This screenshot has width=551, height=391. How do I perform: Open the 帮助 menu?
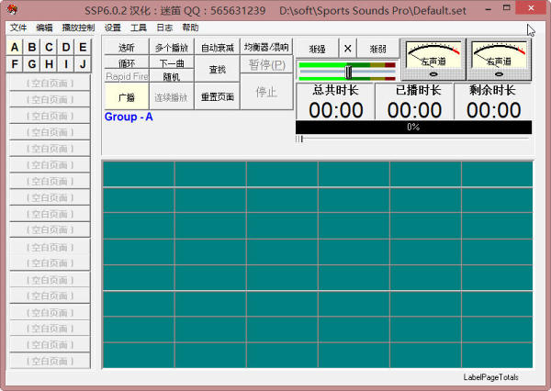pyautogui.click(x=190, y=28)
